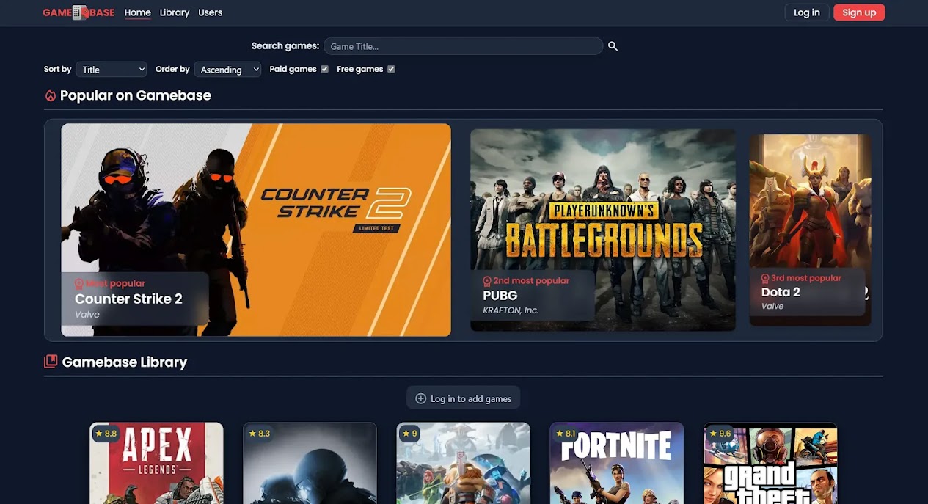The width and height of the screenshot is (928, 504).
Task: Click the Log in button
Action: (807, 12)
